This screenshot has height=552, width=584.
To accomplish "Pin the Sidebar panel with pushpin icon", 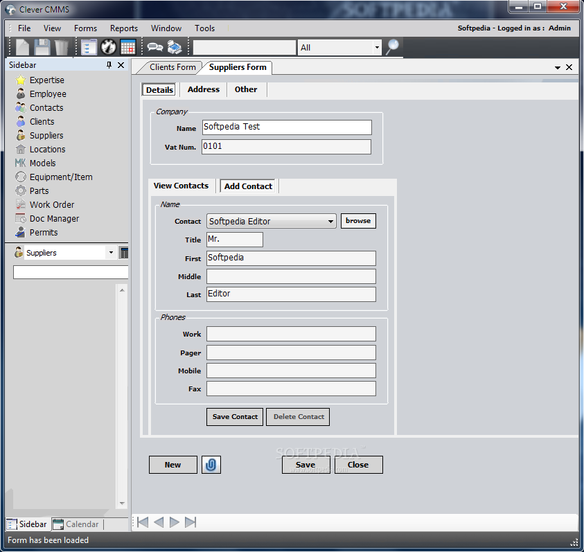I will [109, 65].
